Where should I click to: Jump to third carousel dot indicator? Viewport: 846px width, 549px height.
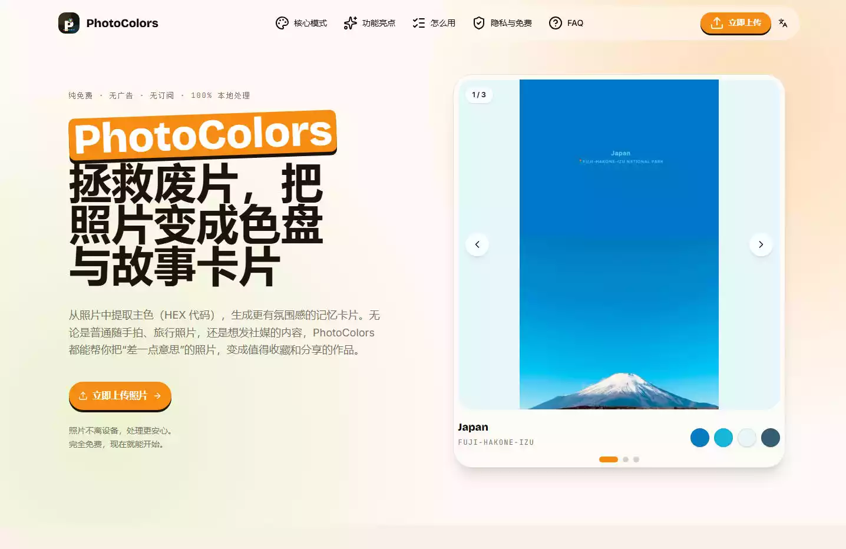636,459
